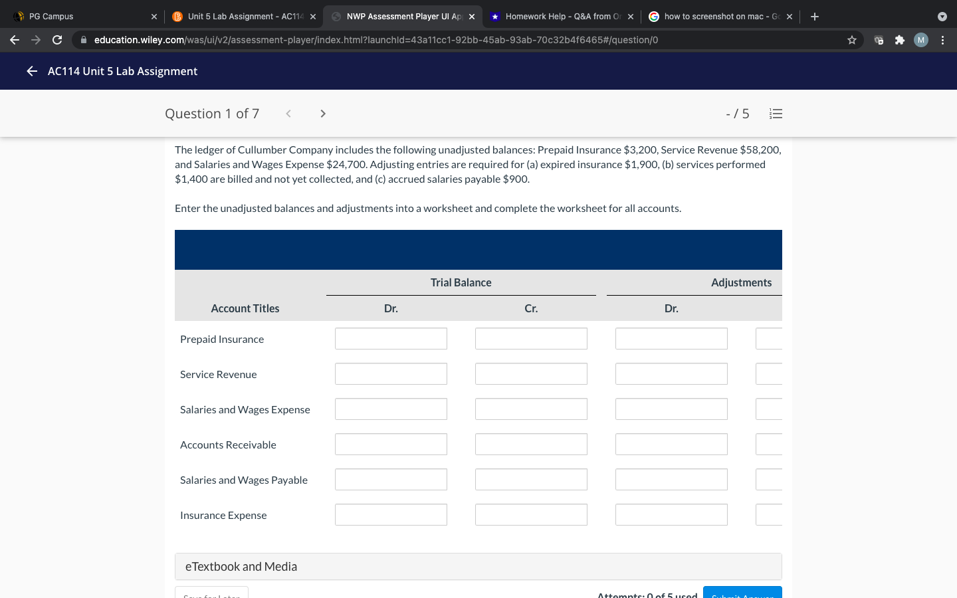This screenshot has height=598, width=957.
Task: Click Insurance Expense Trial Balance Cr. field
Action: pos(531,515)
